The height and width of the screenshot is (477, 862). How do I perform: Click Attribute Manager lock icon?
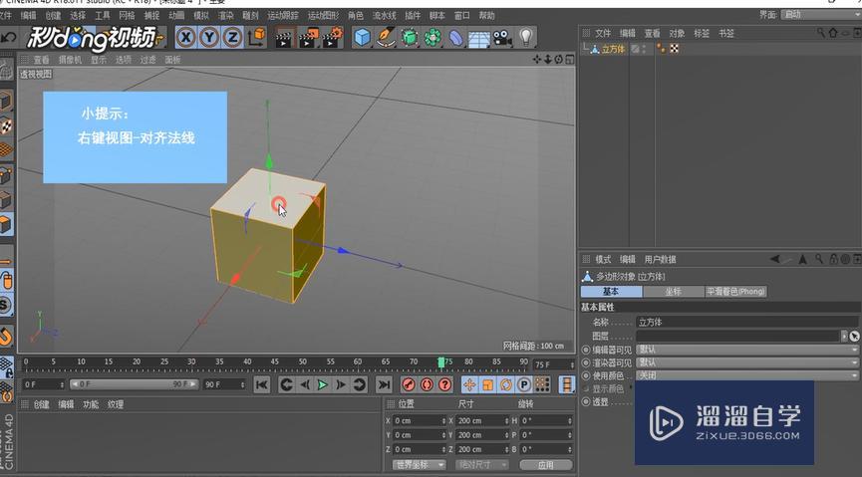(x=833, y=259)
